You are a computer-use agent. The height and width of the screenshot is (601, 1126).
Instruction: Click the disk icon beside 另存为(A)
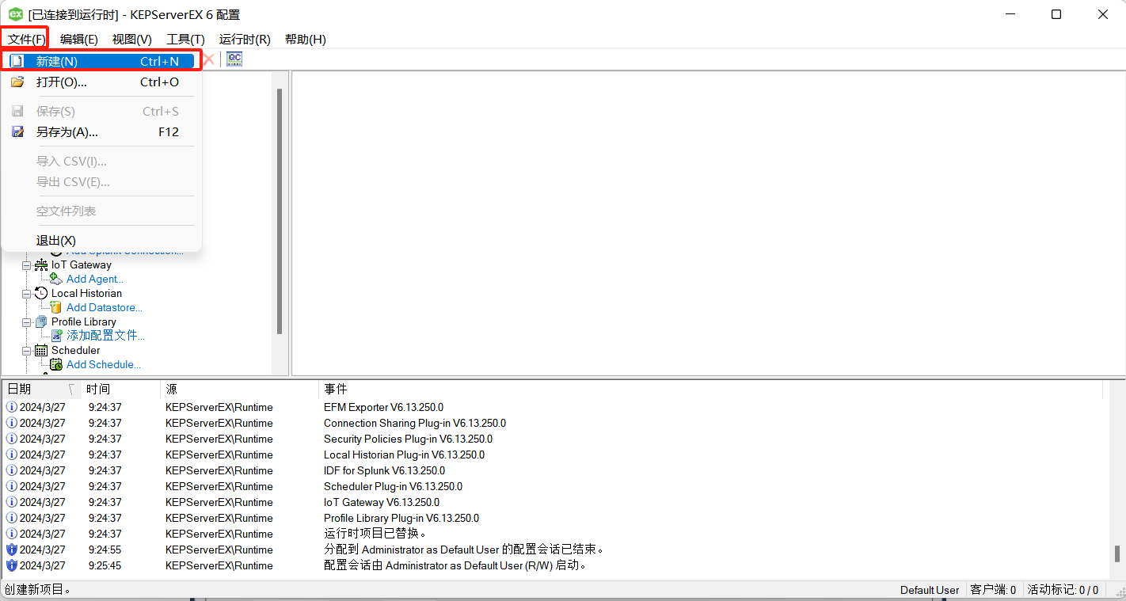[17, 132]
